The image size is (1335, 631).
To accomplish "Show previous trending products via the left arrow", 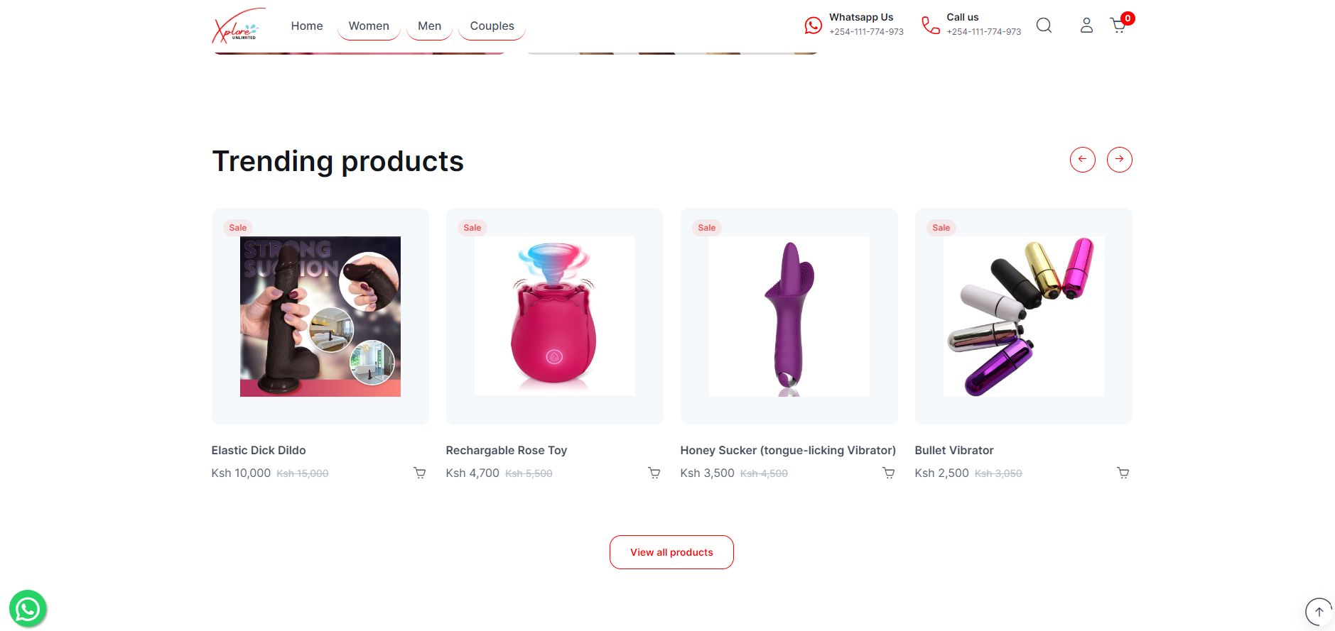I will tap(1083, 159).
